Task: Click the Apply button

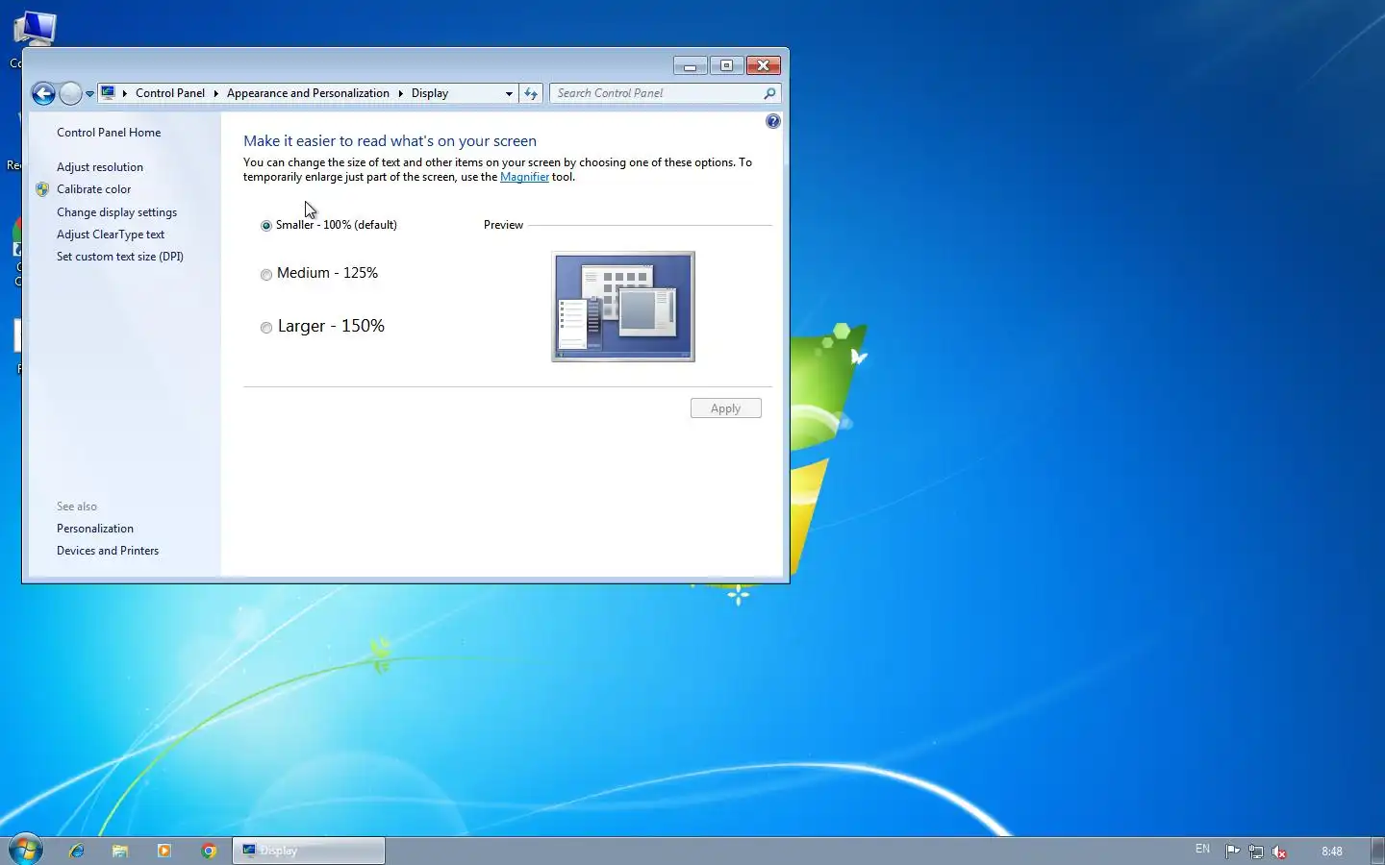Action: pos(726,408)
